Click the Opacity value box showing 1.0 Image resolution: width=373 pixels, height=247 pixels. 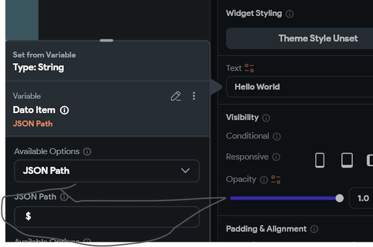[362, 198]
